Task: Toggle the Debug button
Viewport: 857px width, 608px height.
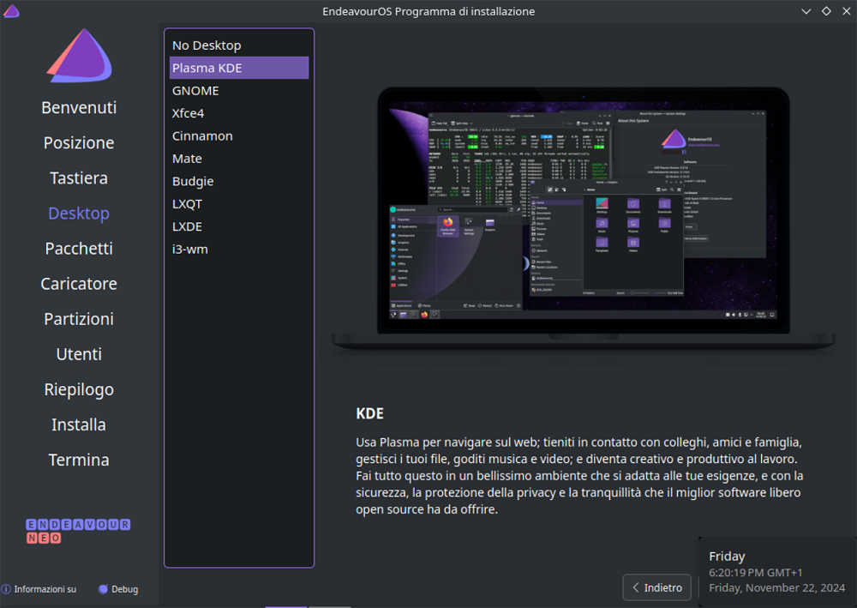Action: point(118,589)
